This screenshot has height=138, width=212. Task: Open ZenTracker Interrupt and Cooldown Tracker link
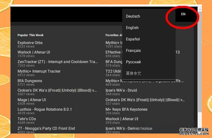pos(57,62)
